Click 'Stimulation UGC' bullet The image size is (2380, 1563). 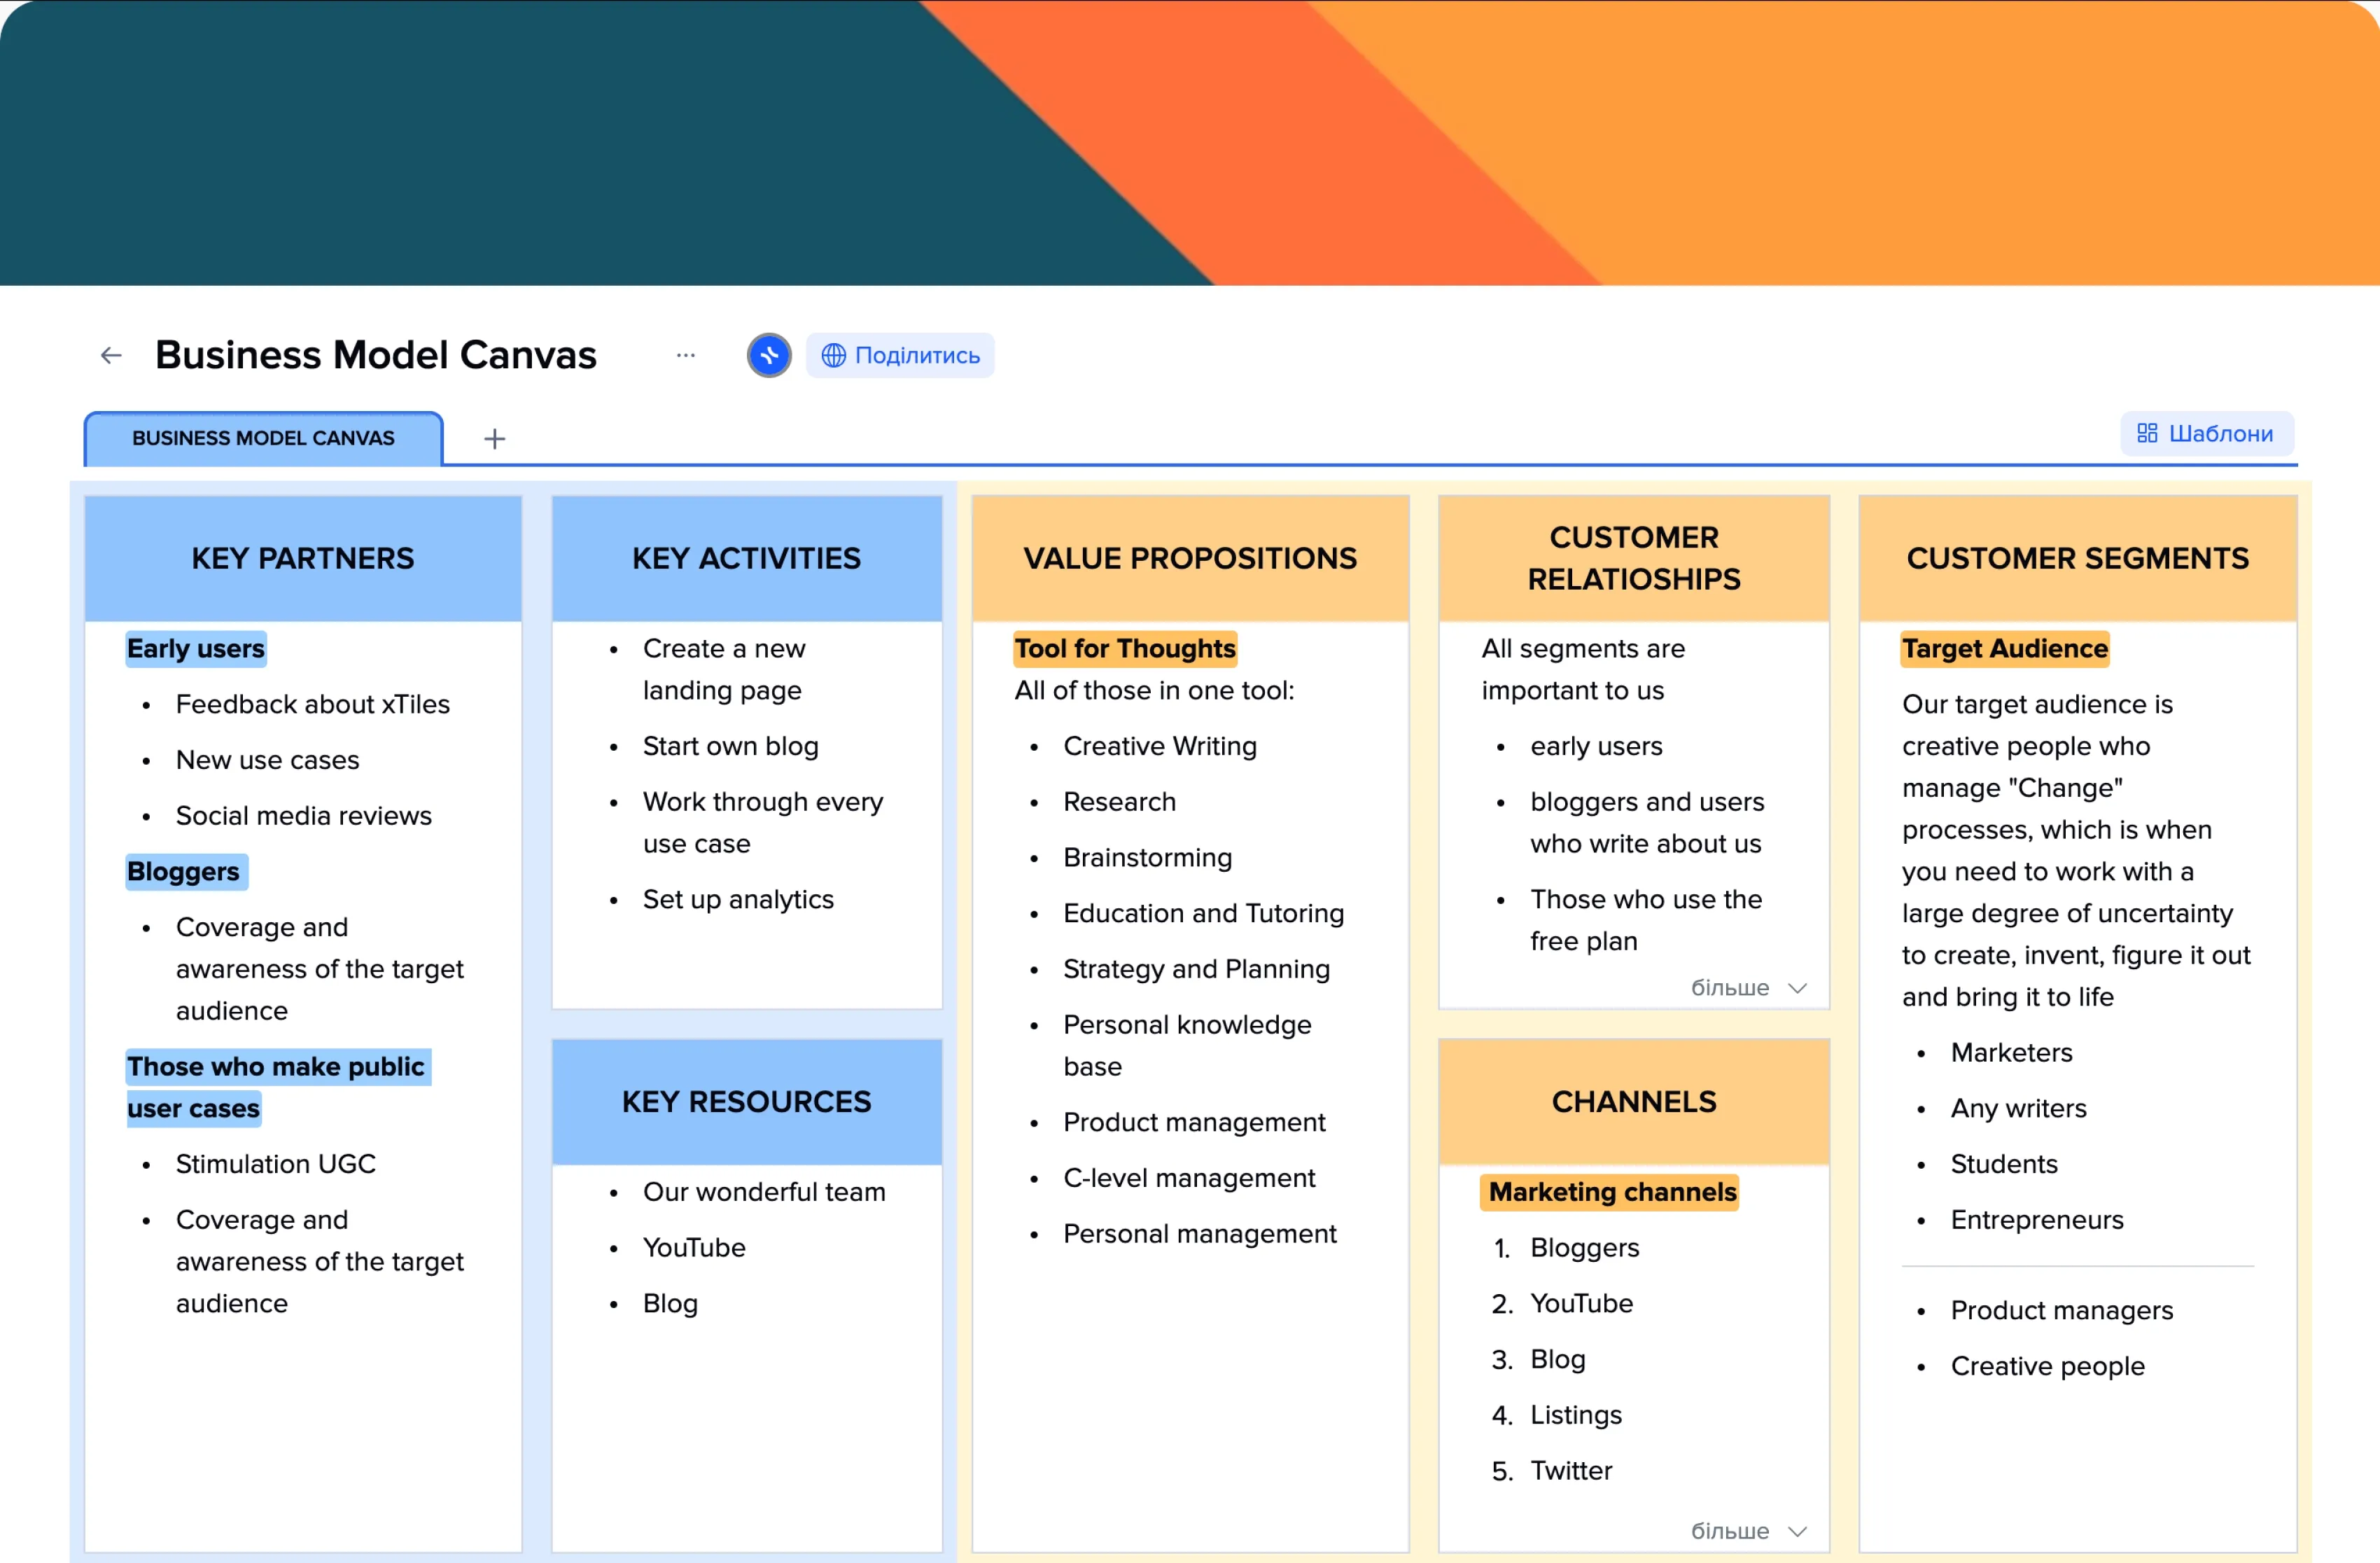(276, 1164)
